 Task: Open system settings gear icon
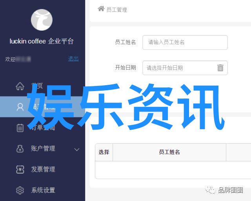click(x=20, y=190)
